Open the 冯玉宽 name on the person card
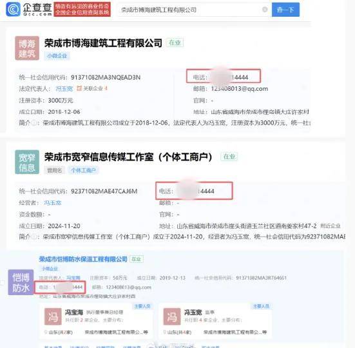The height and width of the screenshot is (348, 355). (193, 313)
